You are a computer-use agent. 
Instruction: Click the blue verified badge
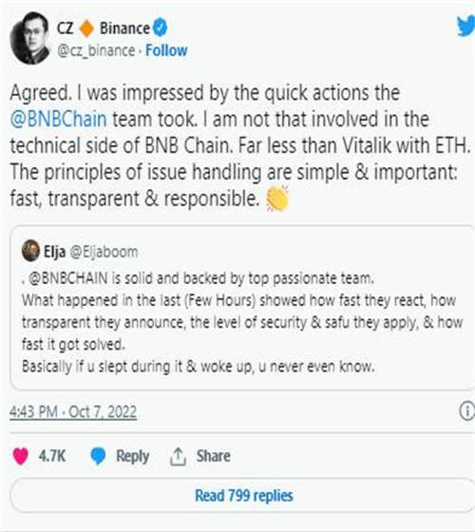tap(160, 28)
